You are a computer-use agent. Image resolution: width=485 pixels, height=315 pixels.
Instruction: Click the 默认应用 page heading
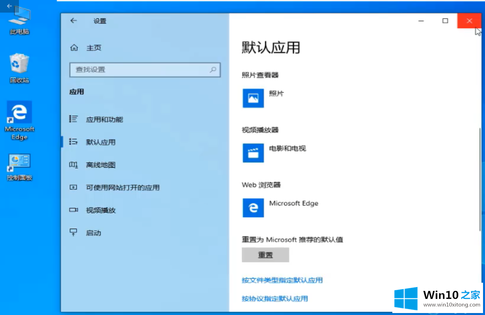tap(271, 48)
